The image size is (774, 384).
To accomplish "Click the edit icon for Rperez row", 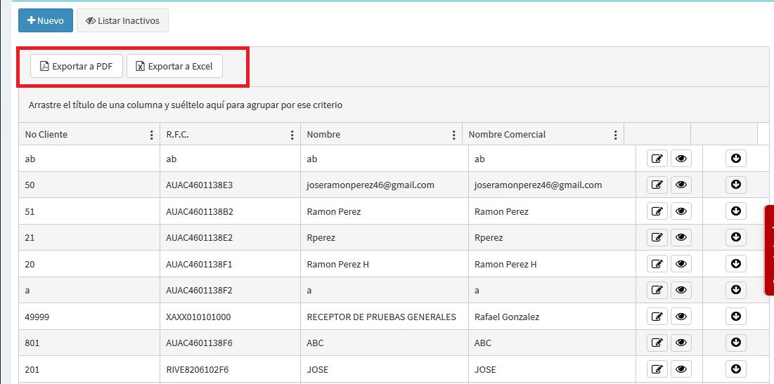I will [x=657, y=238].
